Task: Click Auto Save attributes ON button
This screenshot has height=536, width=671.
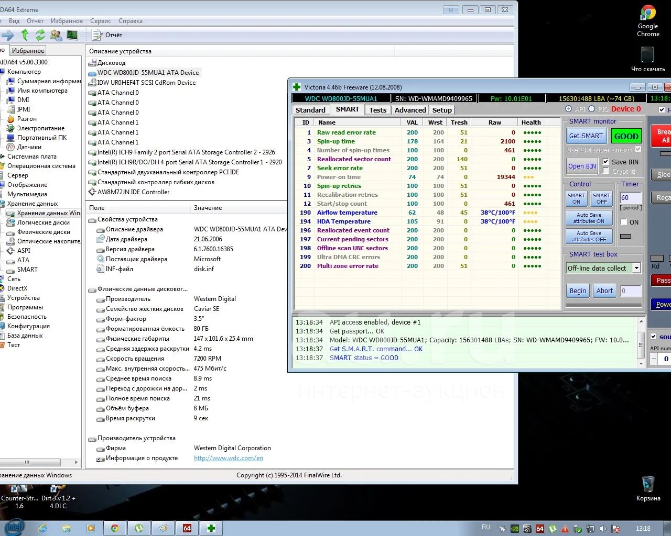Action: [x=589, y=218]
